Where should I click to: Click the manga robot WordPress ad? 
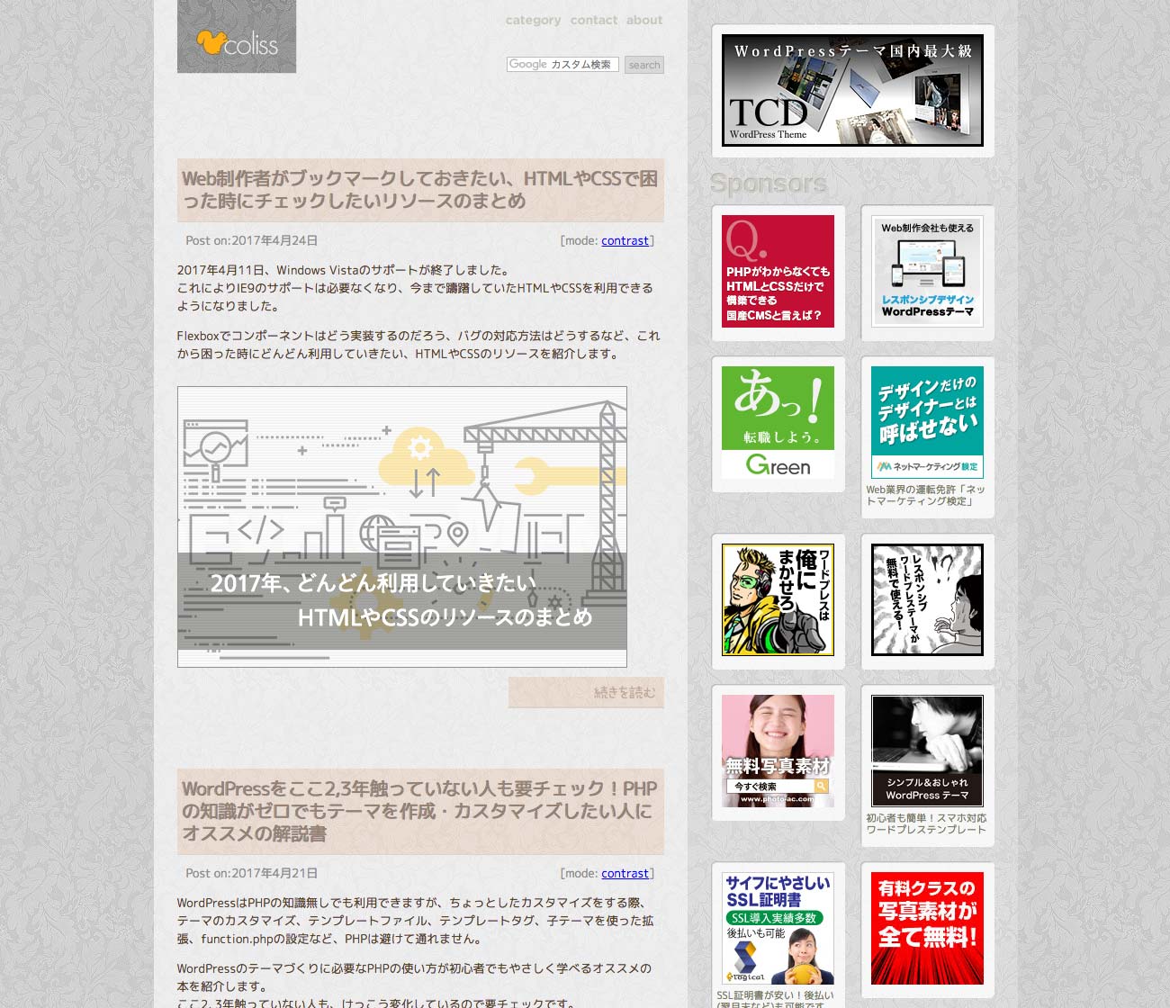[778, 599]
